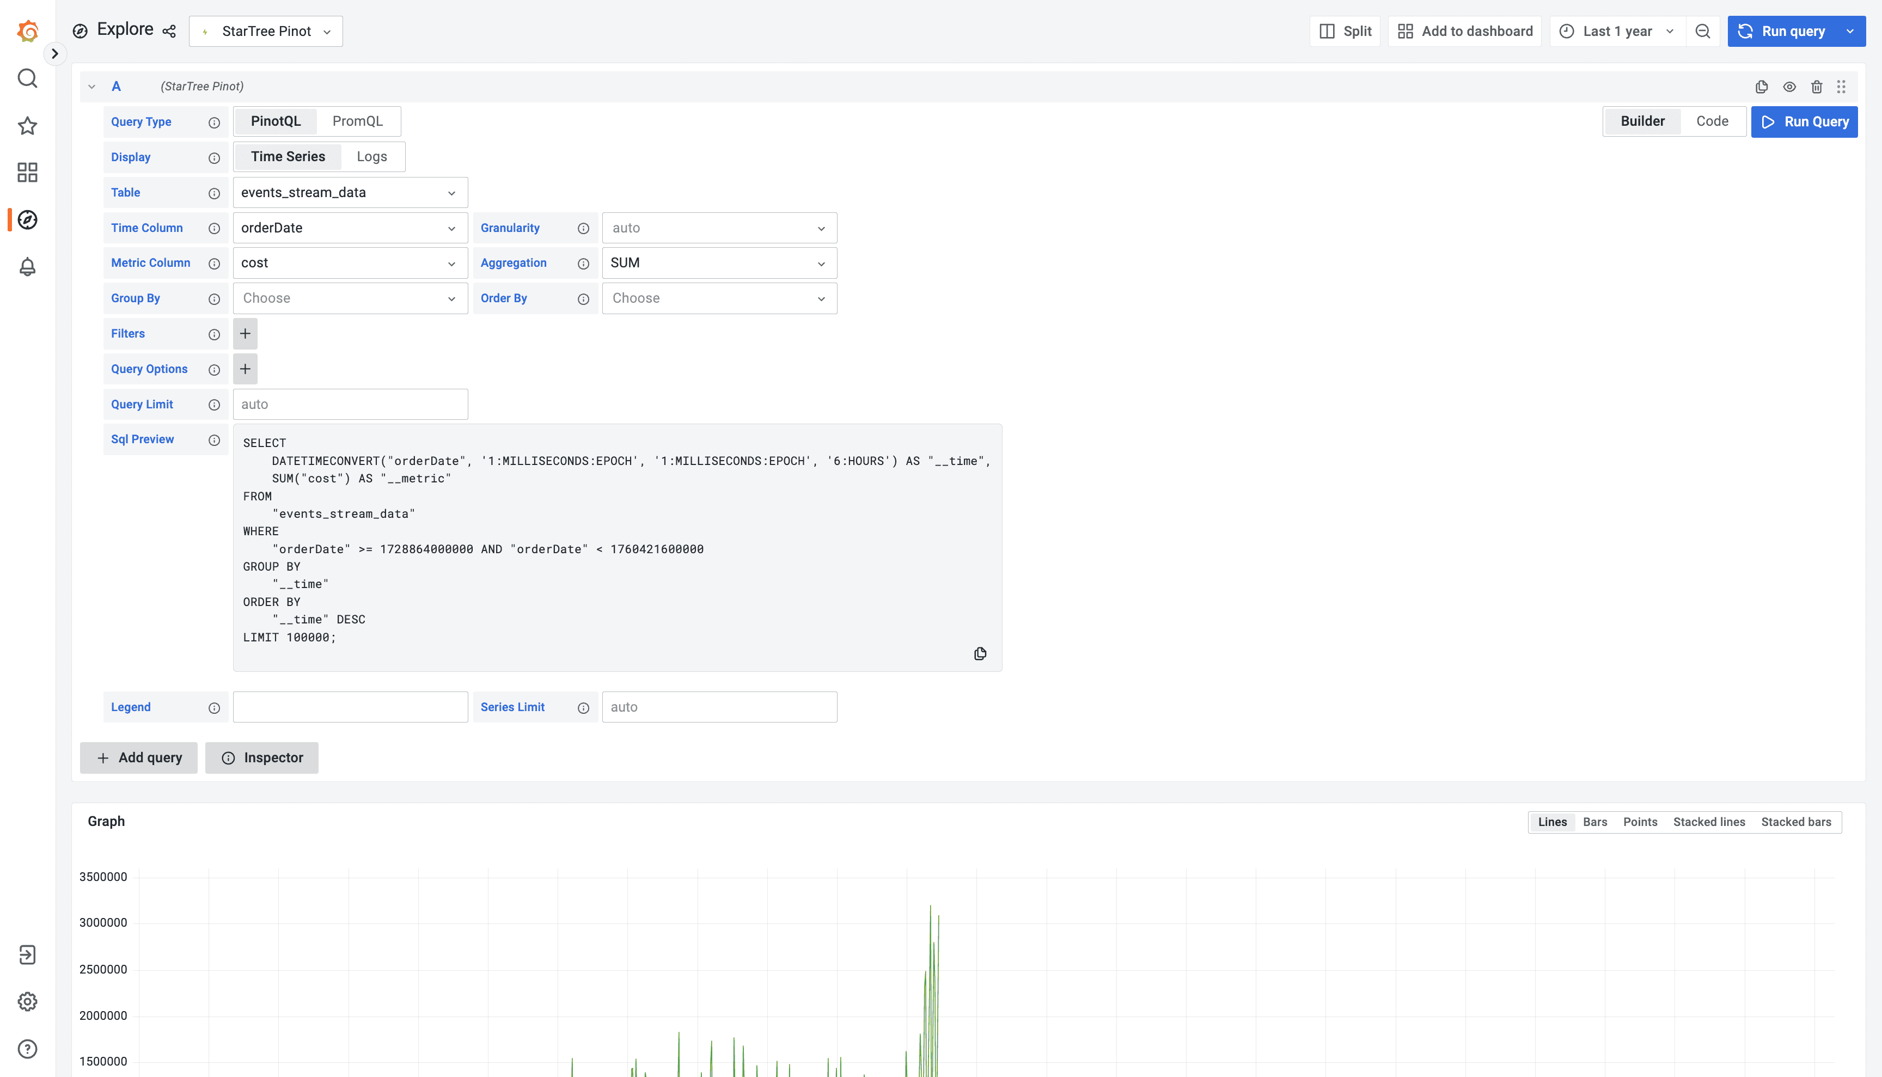Select PromQL query type

[x=357, y=121]
